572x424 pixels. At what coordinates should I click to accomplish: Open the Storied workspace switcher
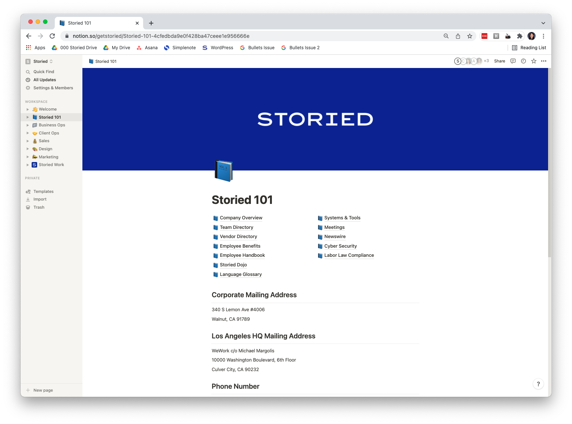39,61
